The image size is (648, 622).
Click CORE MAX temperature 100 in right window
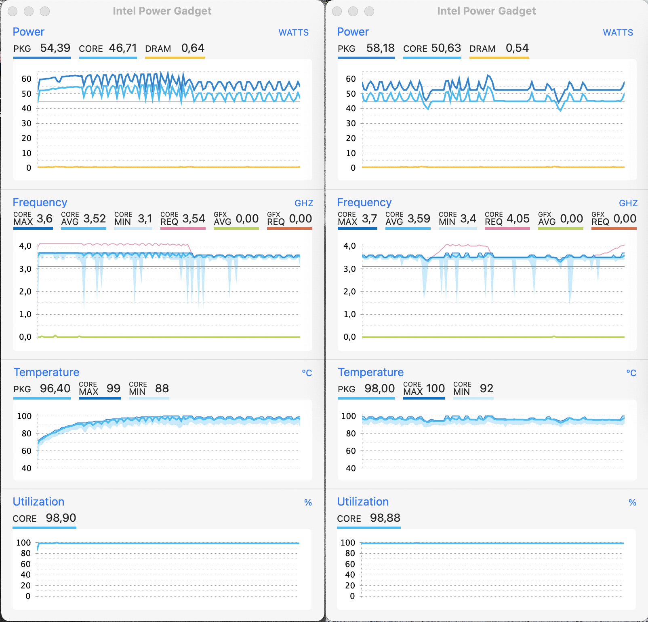(436, 389)
